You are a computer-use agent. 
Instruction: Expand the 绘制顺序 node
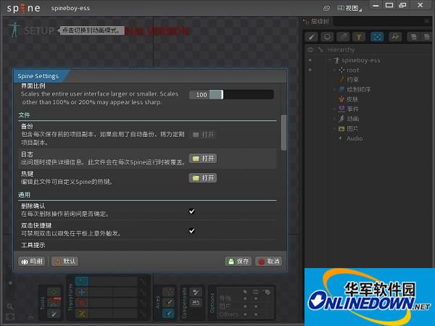[x=334, y=90]
